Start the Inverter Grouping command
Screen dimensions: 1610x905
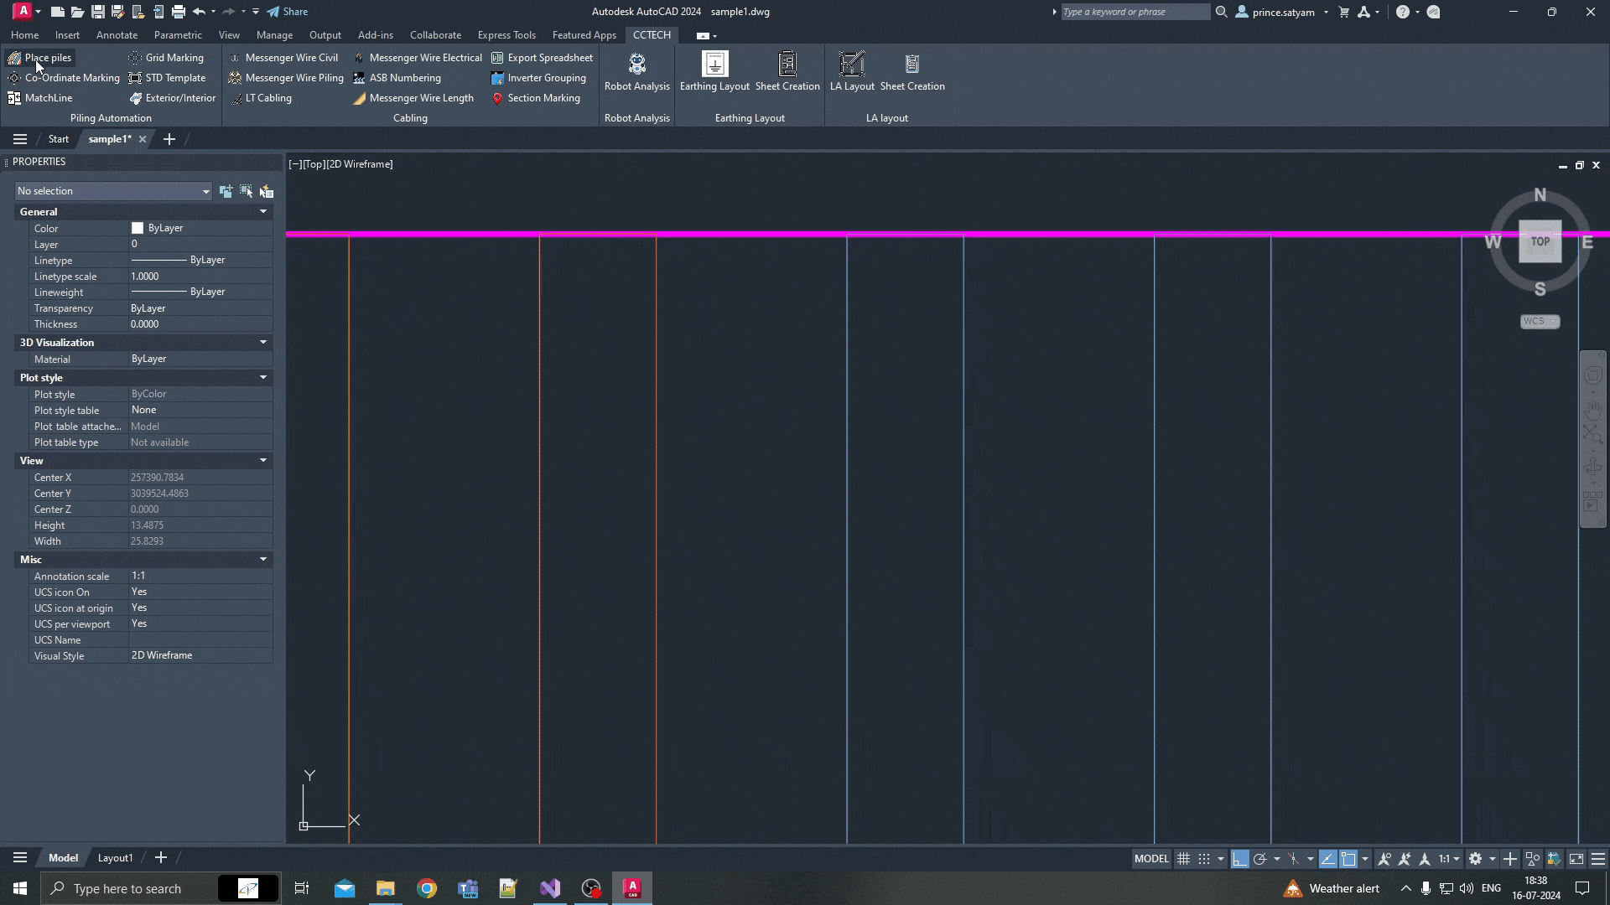point(538,78)
